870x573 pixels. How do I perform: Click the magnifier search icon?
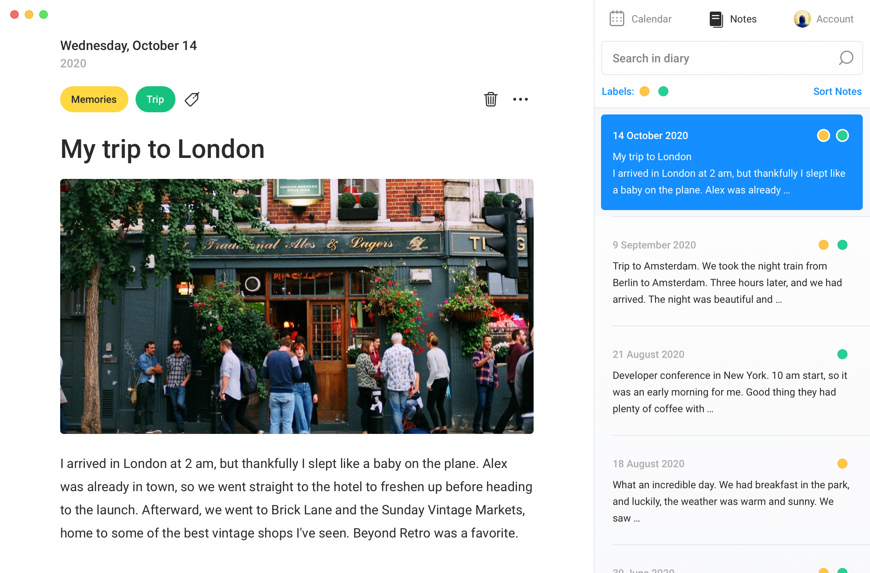point(846,58)
